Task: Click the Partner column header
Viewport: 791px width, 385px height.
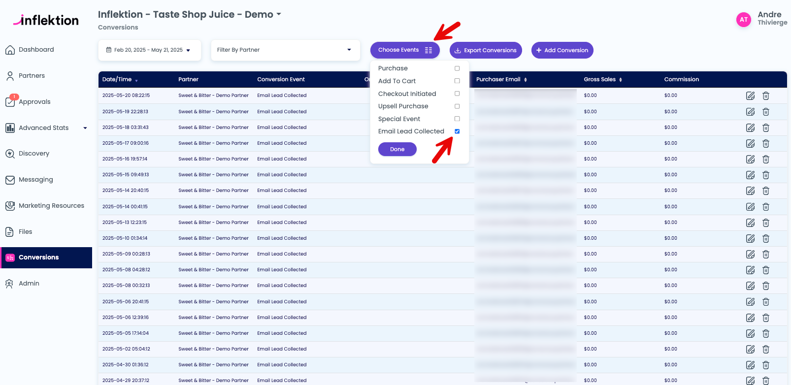Action: (189, 79)
